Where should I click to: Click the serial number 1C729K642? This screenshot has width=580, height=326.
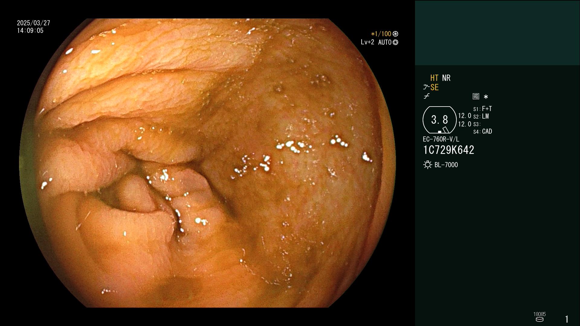(449, 150)
